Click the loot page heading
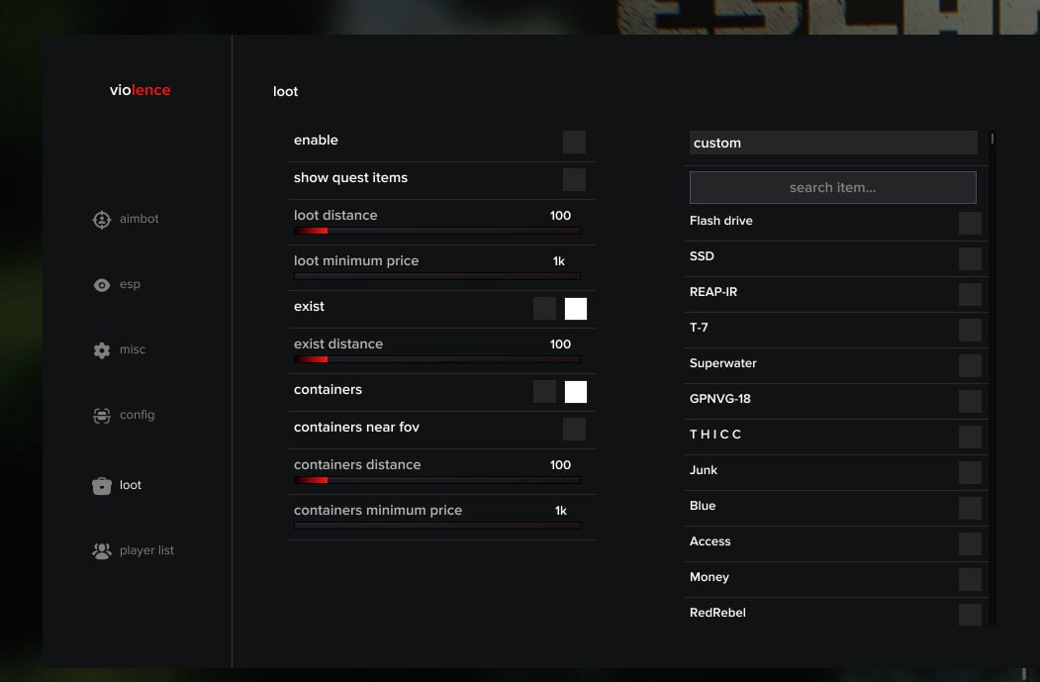Image resolution: width=1040 pixels, height=682 pixels. point(285,91)
